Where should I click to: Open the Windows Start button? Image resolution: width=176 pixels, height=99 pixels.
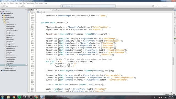tap(2, 97)
